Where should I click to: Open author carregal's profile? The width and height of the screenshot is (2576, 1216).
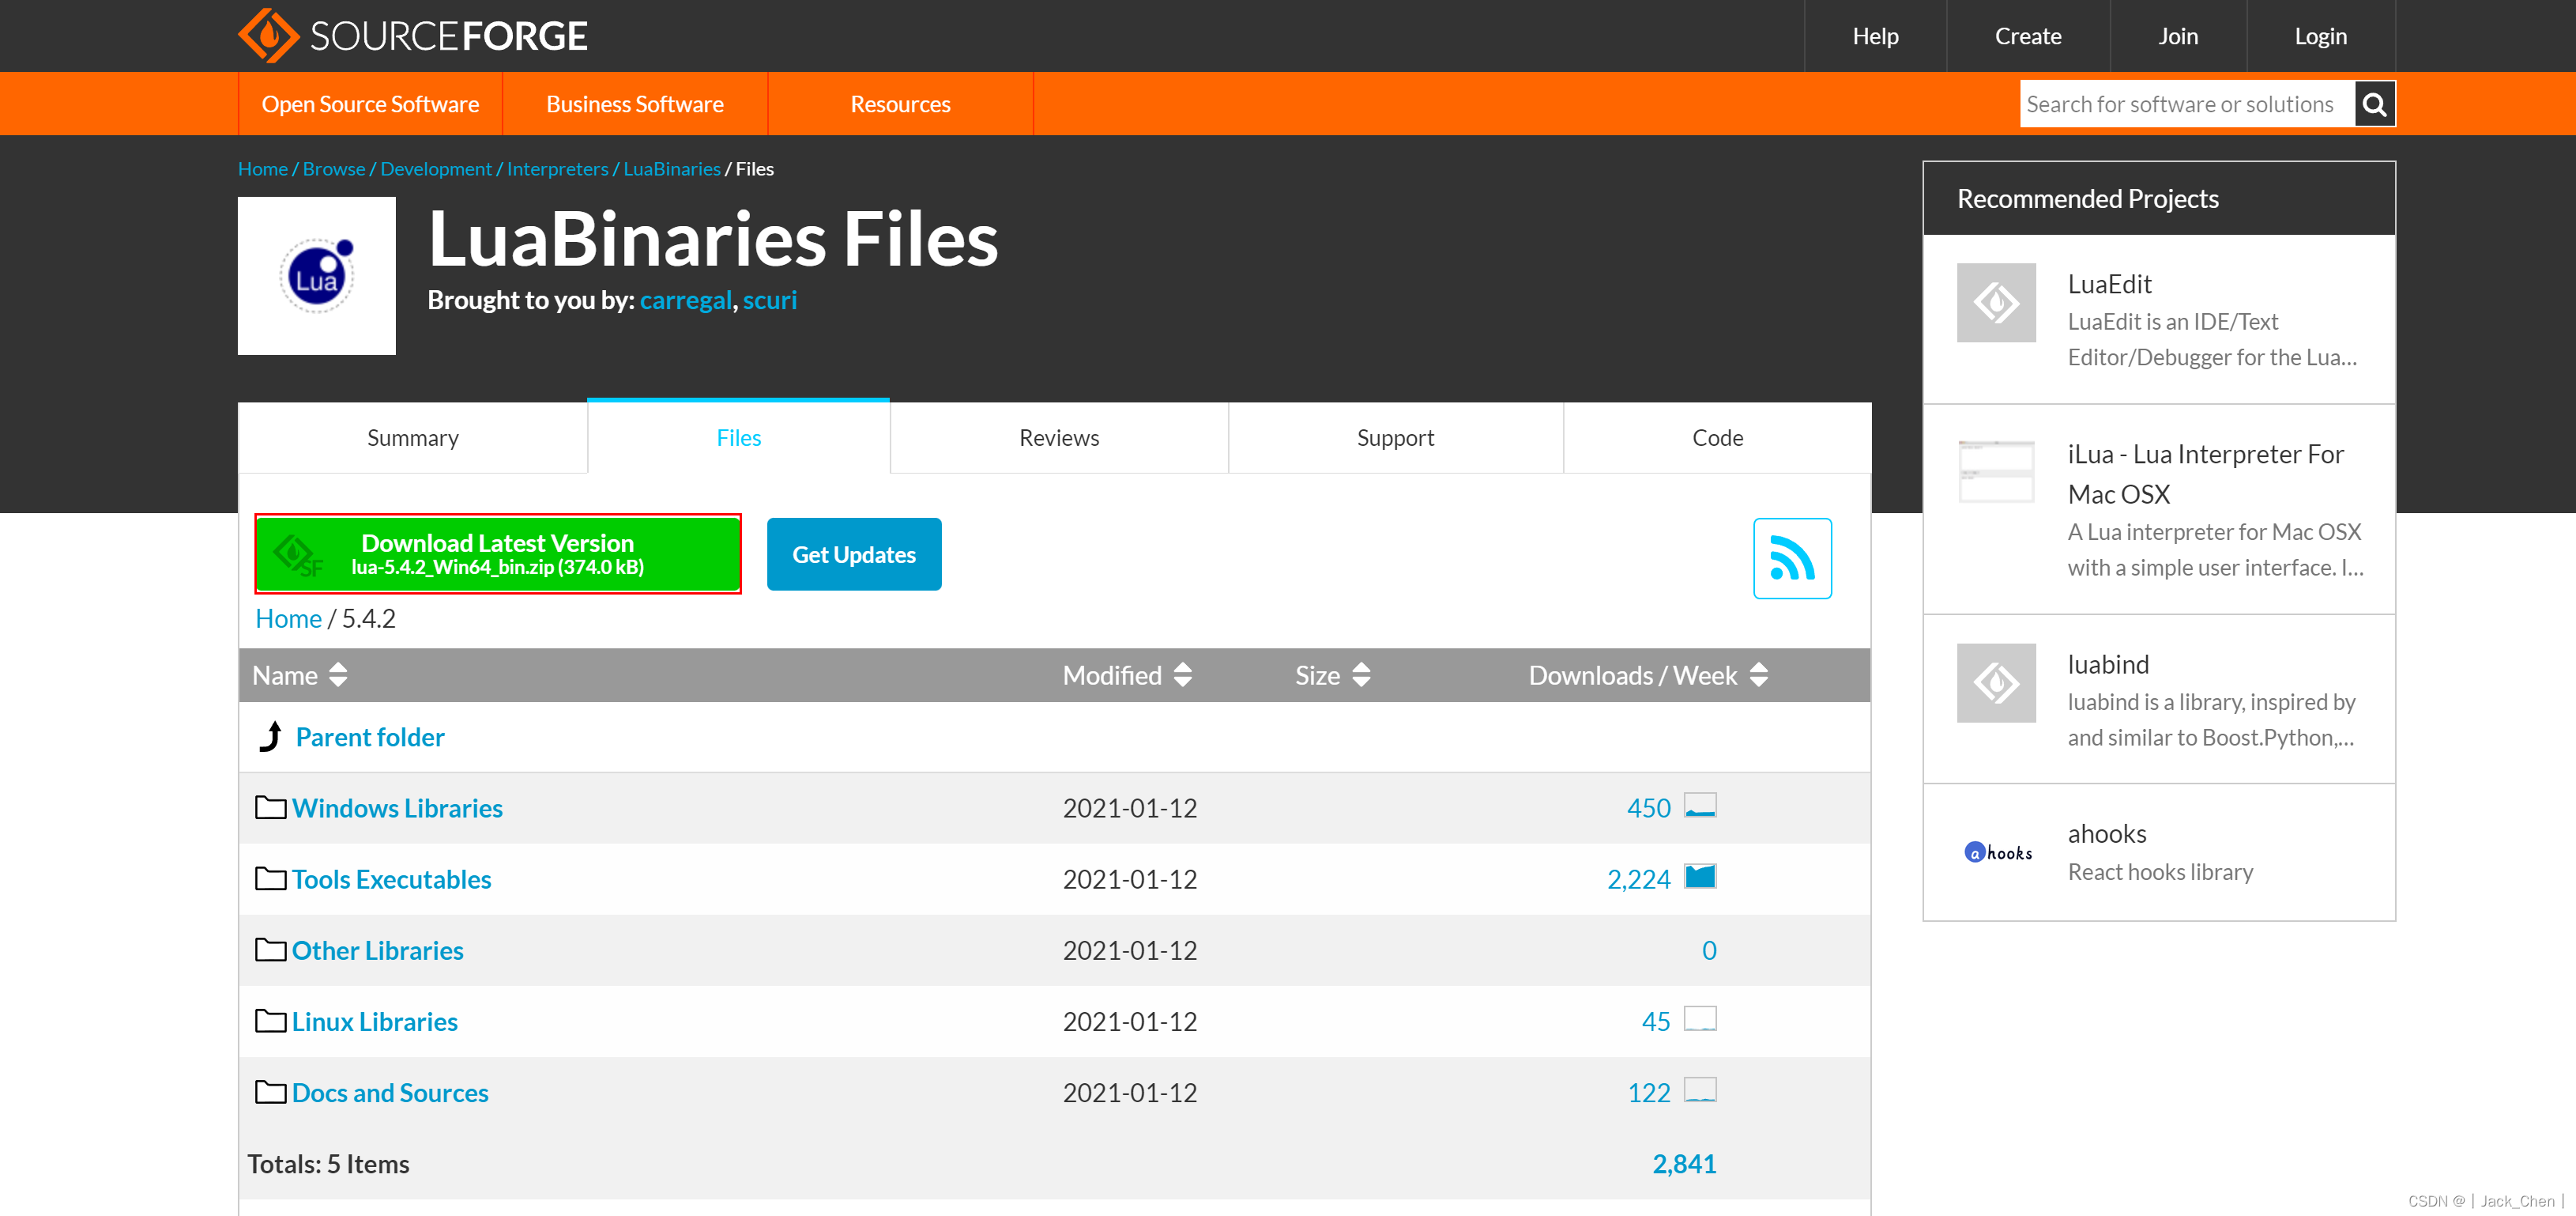tap(685, 300)
